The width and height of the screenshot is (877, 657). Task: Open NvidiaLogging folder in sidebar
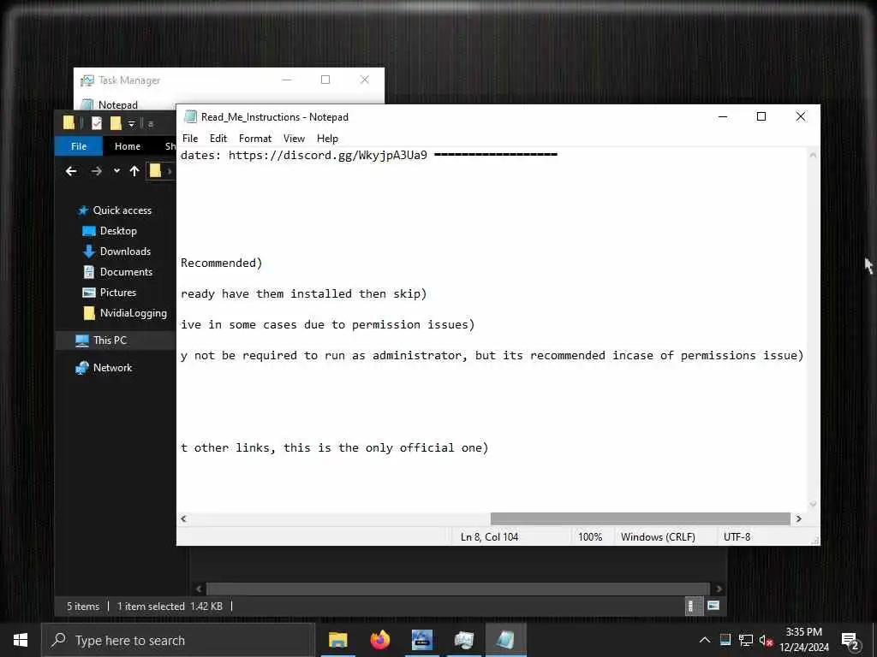(133, 313)
